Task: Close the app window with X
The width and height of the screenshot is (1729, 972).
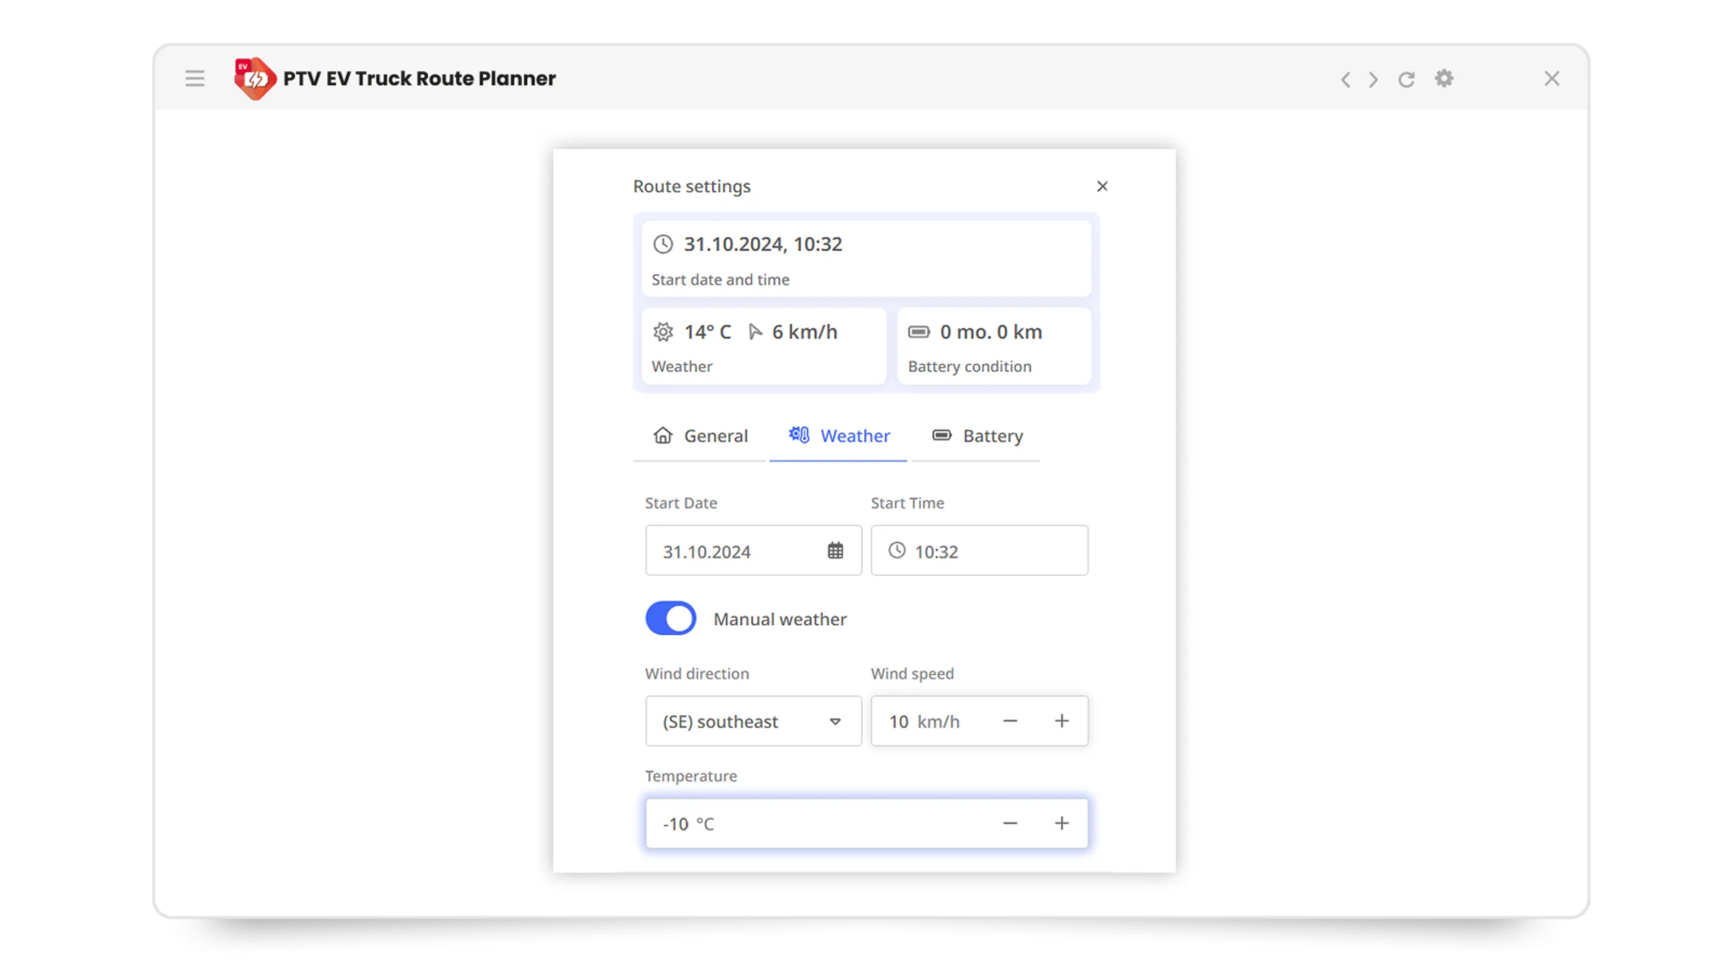Action: (1552, 79)
